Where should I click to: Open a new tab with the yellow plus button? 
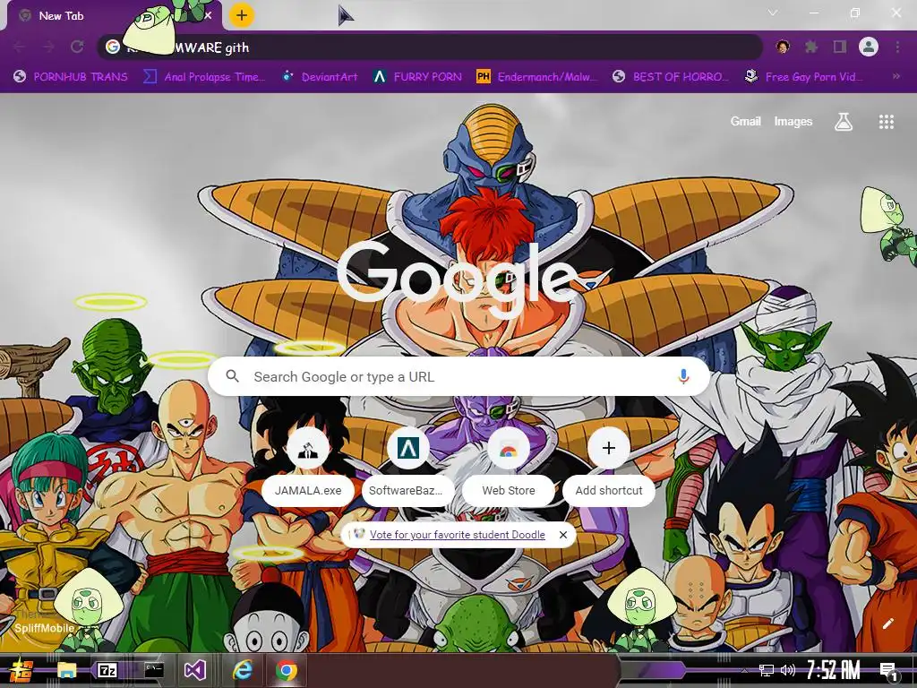(x=242, y=15)
